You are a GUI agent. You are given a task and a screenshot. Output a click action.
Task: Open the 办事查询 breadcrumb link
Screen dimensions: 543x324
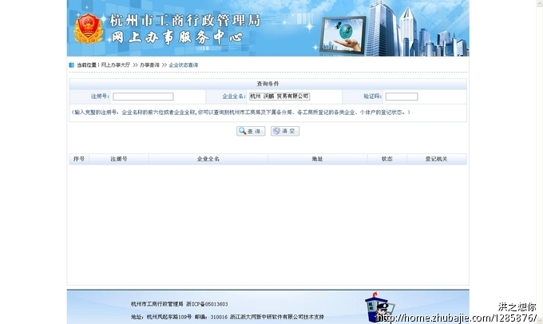(149, 65)
